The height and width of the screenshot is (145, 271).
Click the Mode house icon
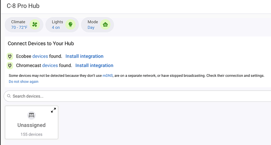coord(105,24)
